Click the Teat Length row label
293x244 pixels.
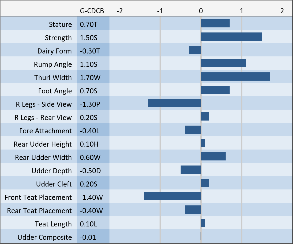[x=53, y=224]
